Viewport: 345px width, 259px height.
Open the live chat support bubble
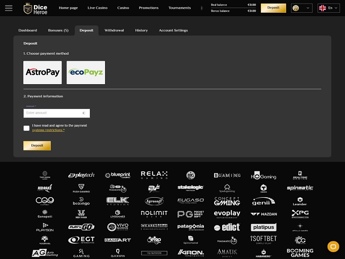333,247
